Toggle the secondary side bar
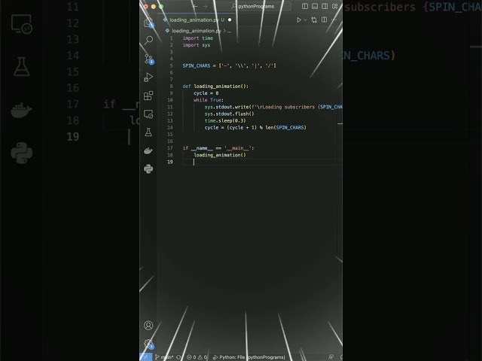This screenshot has height=361, width=482. (x=325, y=6)
